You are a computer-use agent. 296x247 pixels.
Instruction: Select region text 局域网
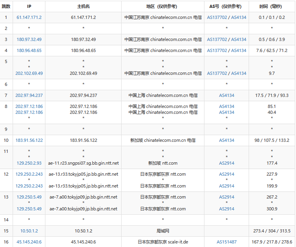tap(163, 231)
